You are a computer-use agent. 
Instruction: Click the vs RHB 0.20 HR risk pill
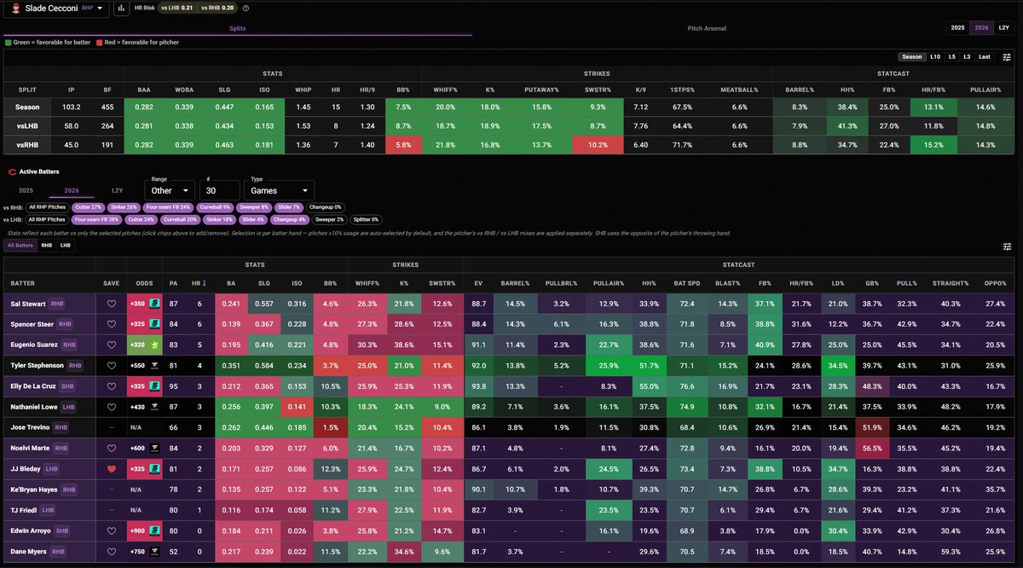217,9
